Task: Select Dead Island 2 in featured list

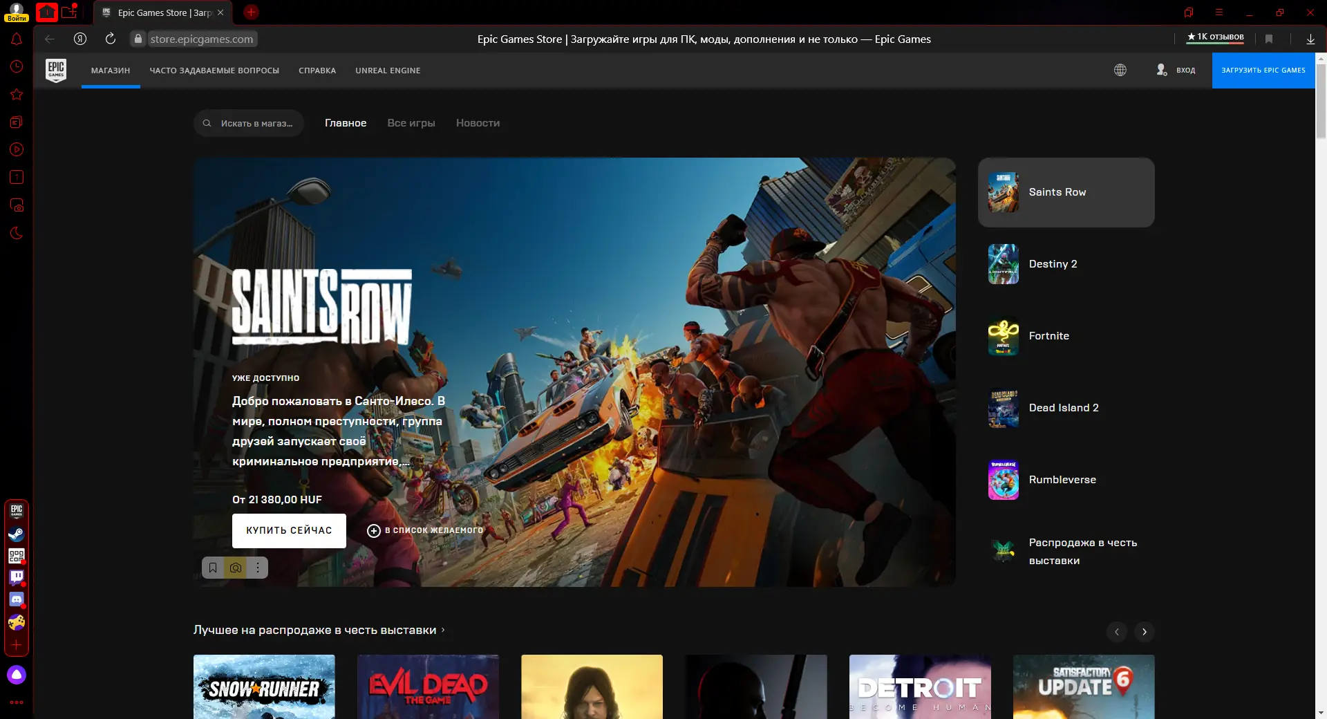Action: 1066,408
